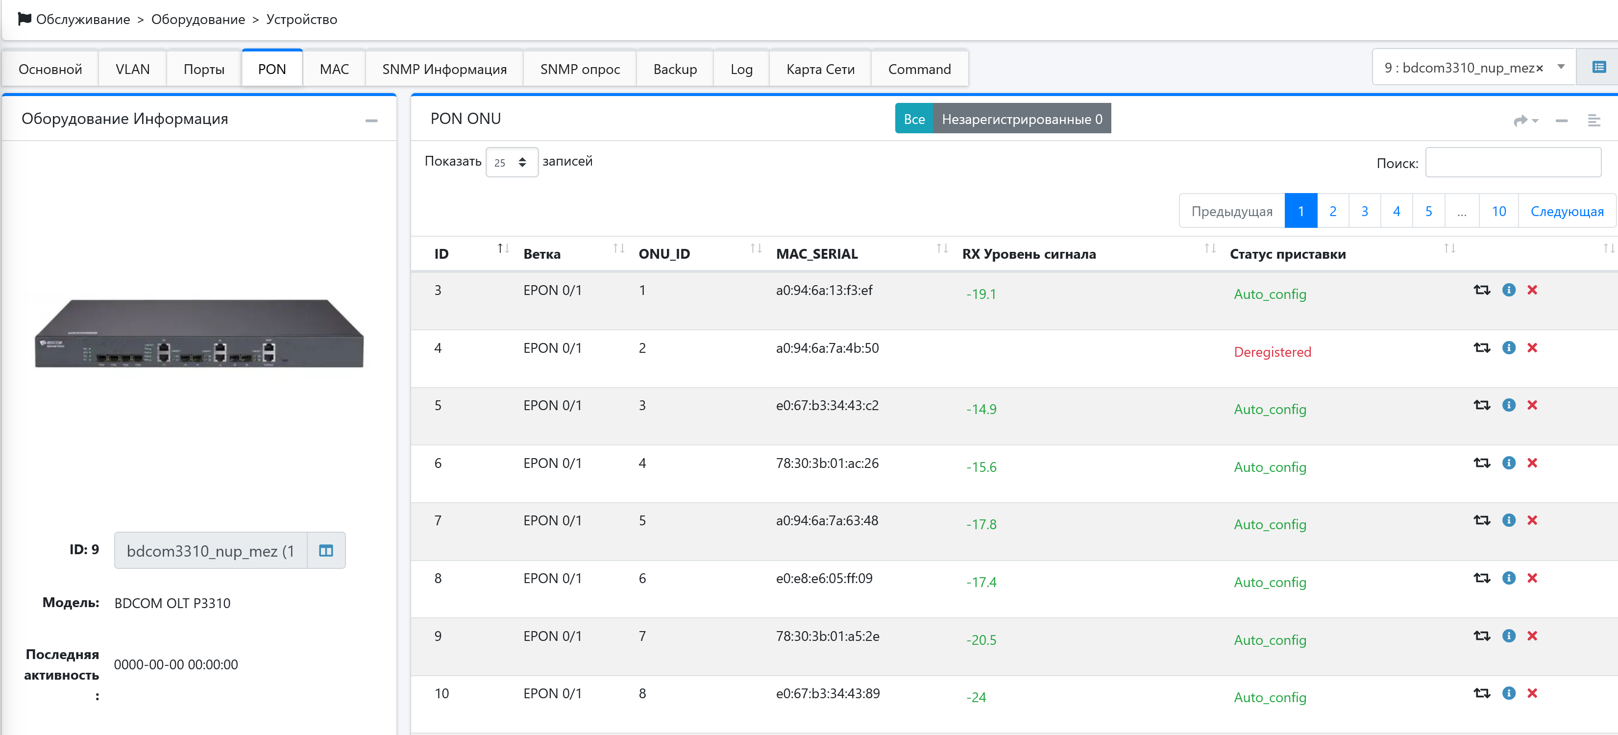This screenshot has height=735, width=1618.
Task: Click the list view icon beside device selector
Action: coord(1598,67)
